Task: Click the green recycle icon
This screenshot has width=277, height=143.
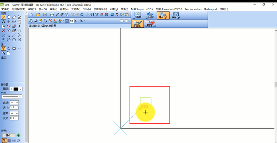Action: [x=45, y=21]
